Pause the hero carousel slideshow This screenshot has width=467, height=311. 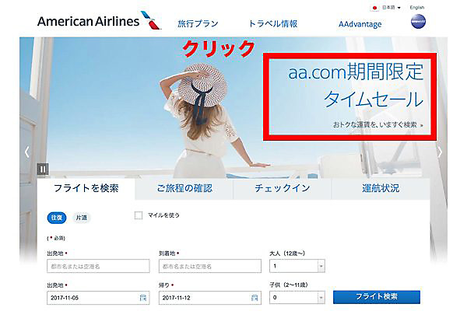[43, 169]
